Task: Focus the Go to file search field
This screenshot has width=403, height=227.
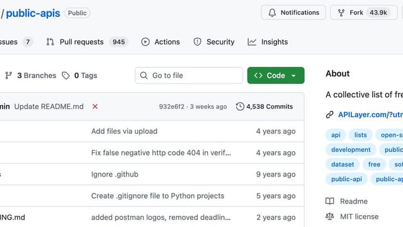Action: [189, 76]
